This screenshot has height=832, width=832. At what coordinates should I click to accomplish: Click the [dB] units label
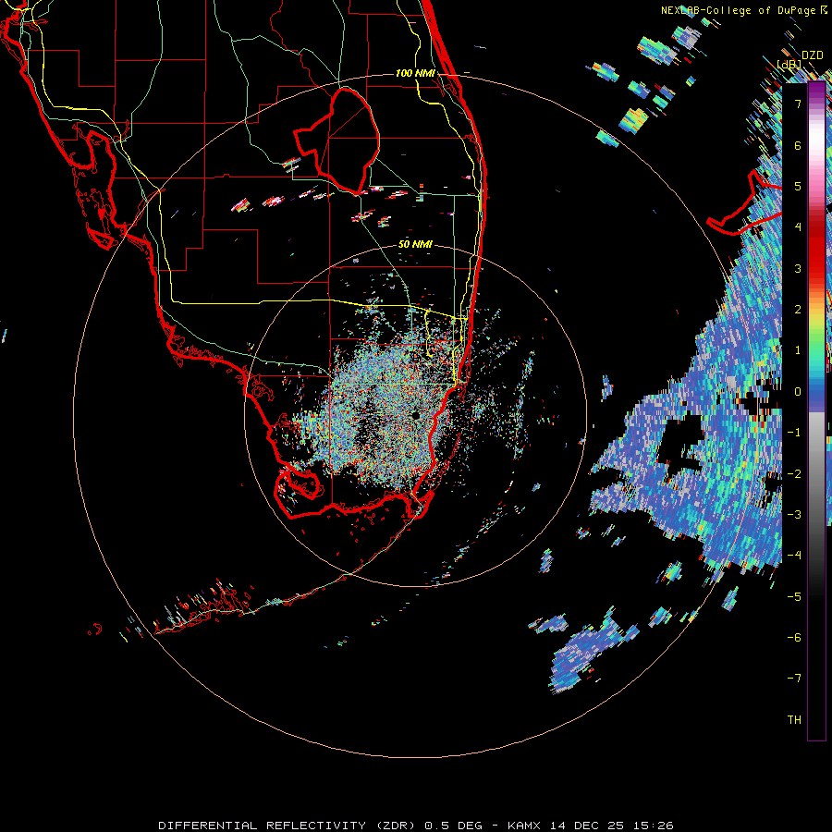pos(789,65)
